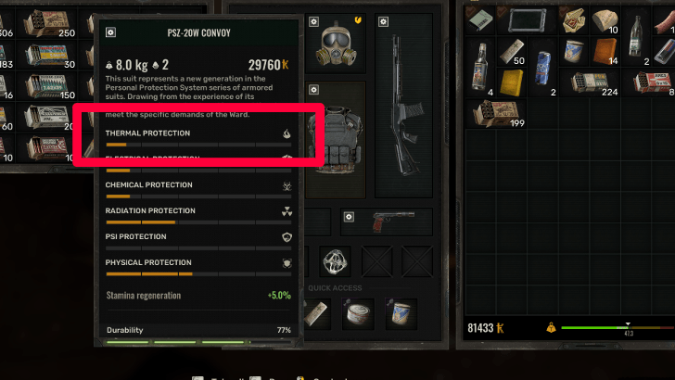This screenshot has height=380, width=675.
Task: Pick the ammo box with 199 rounds
Action: pos(498,115)
